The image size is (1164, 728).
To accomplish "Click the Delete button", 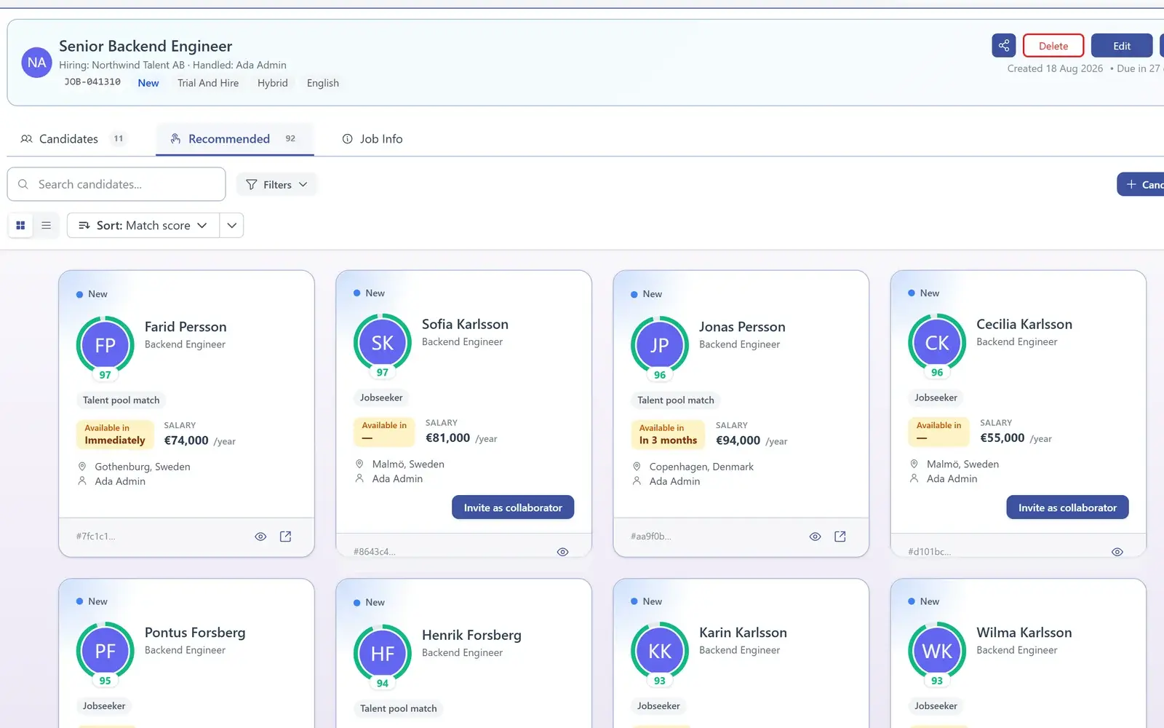I will 1053,46.
